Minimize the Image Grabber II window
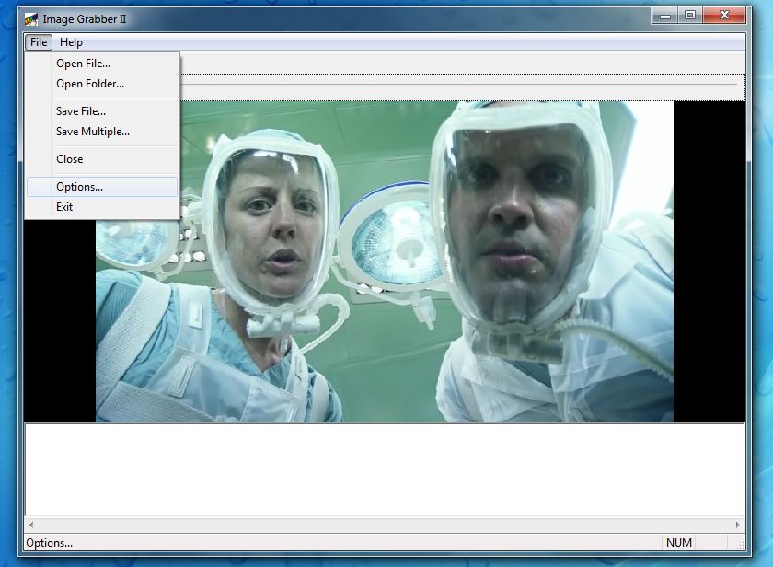The height and width of the screenshot is (567, 773). (x=665, y=16)
